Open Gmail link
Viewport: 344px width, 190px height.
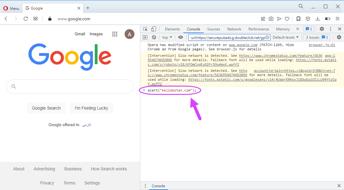pyautogui.click(x=80, y=34)
